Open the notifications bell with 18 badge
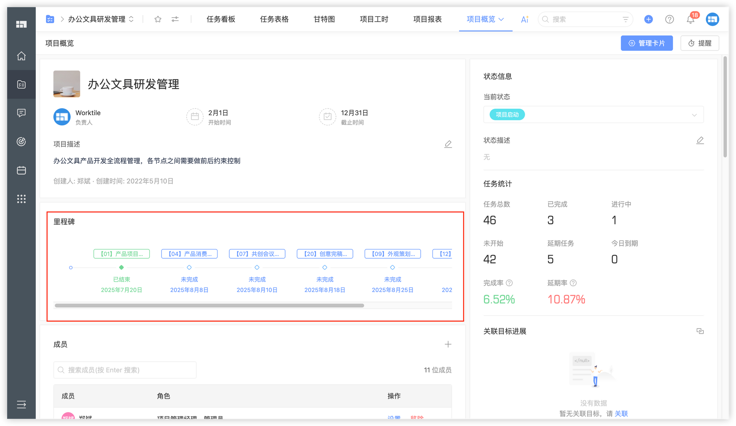This screenshot has height=426, width=736. (x=690, y=19)
